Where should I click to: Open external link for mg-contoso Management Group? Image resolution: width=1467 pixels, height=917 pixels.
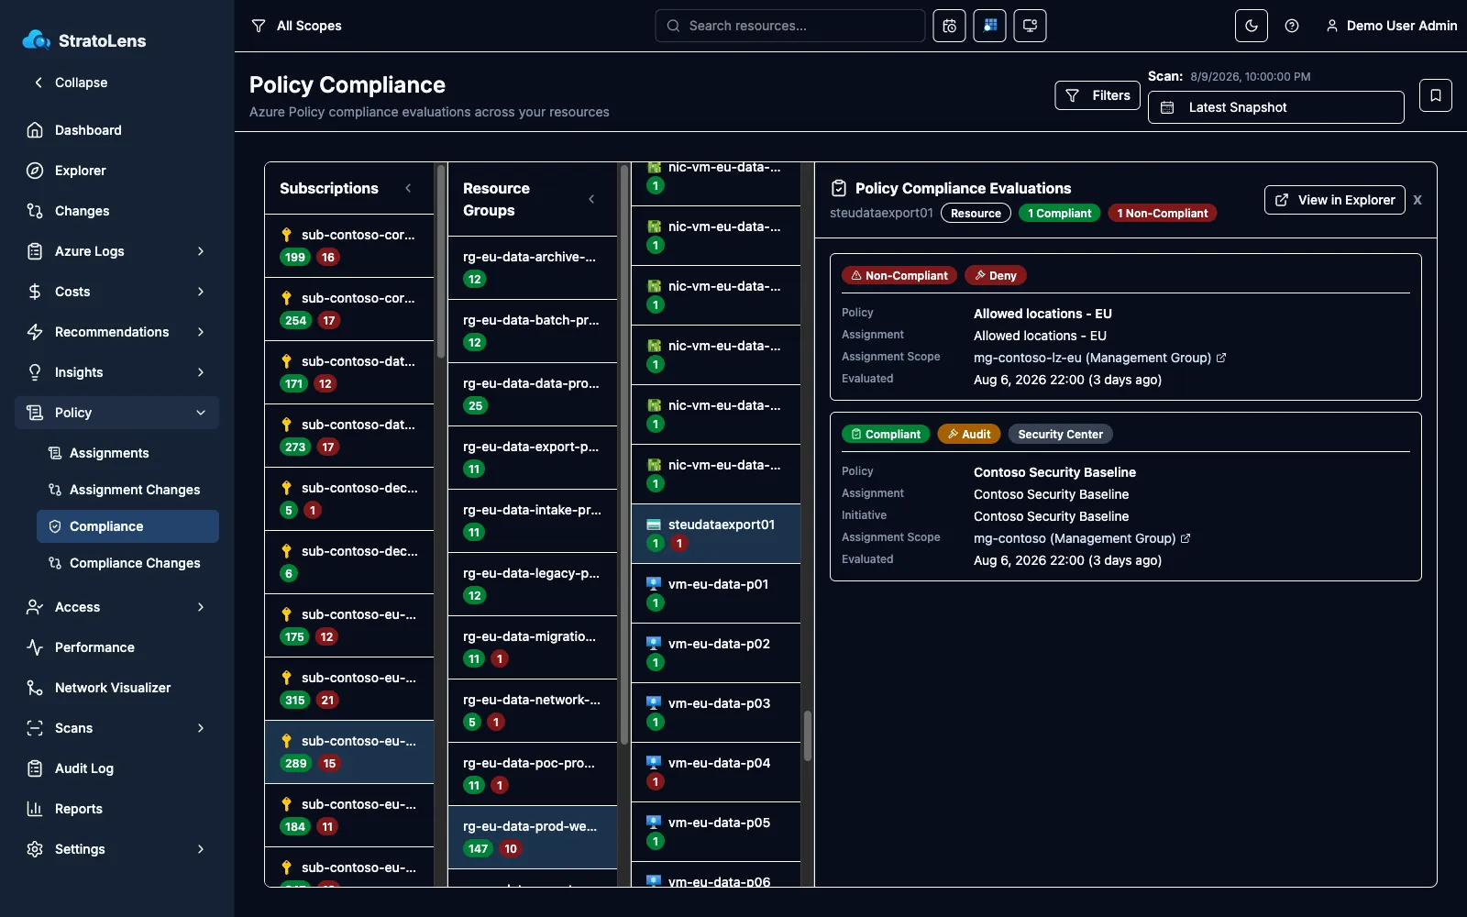click(x=1186, y=538)
